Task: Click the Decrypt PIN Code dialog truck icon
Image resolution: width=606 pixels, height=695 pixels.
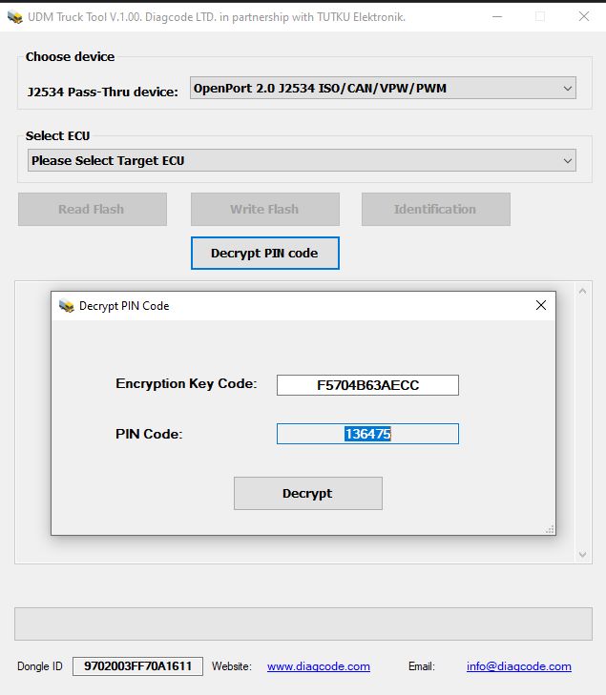Action: click(x=67, y=306)
